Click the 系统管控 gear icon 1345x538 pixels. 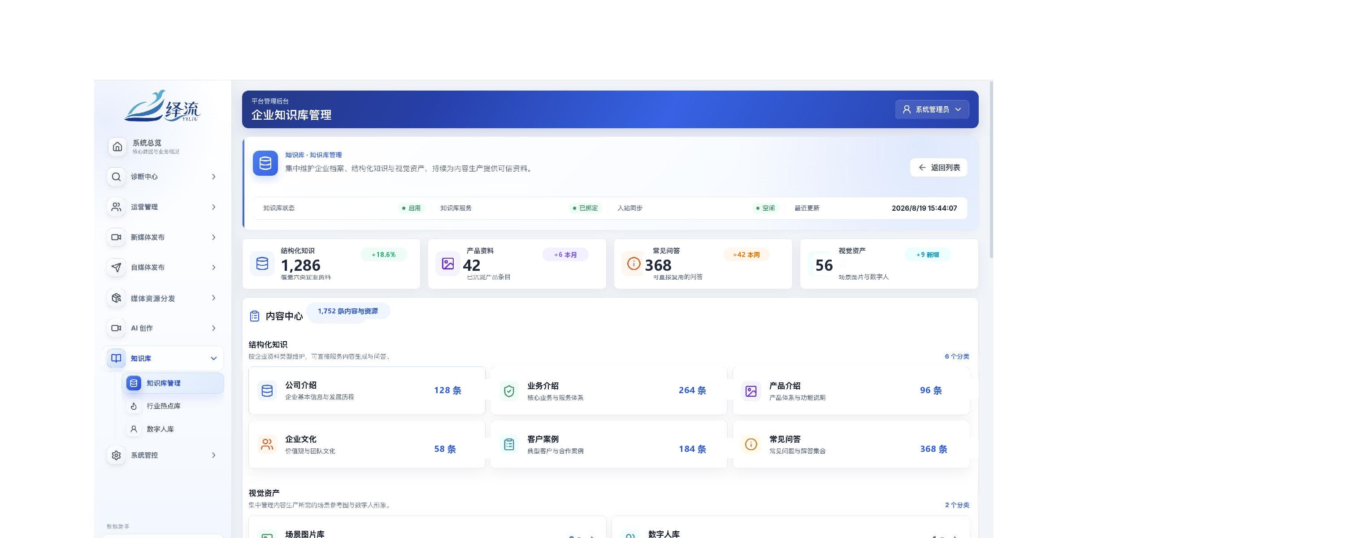point(116,456)
